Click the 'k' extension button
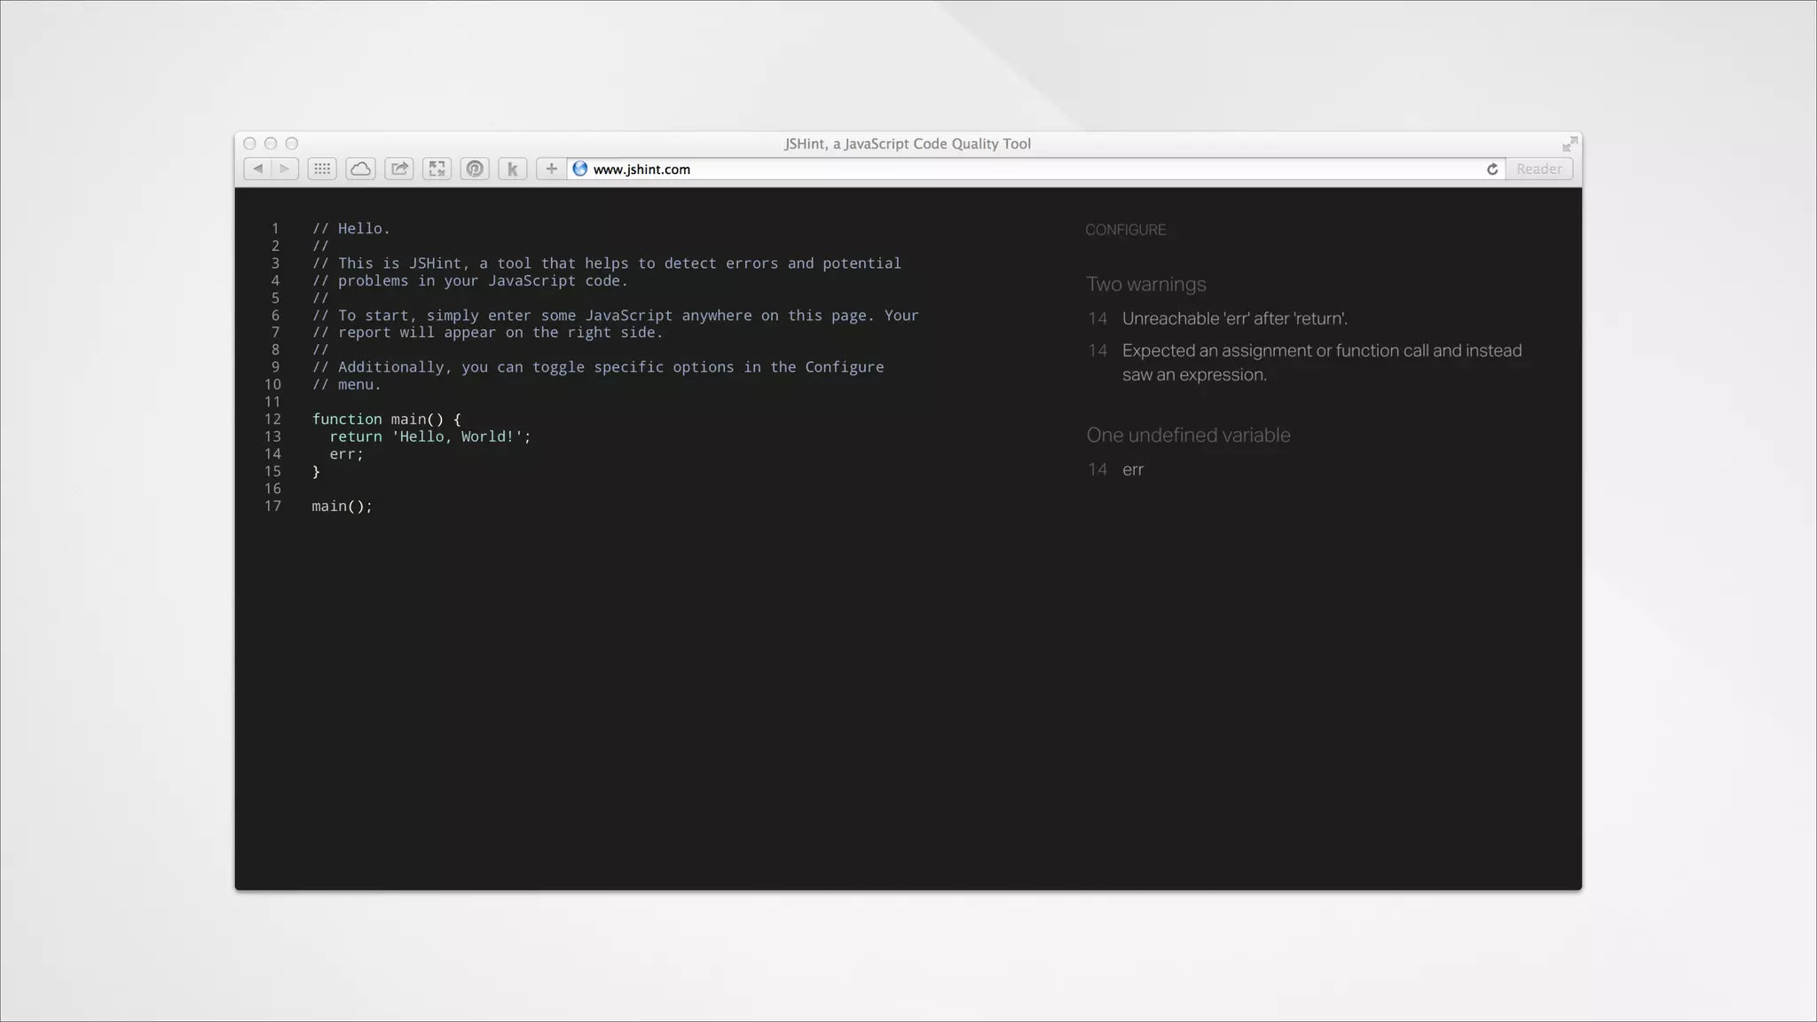 point(512,169)
